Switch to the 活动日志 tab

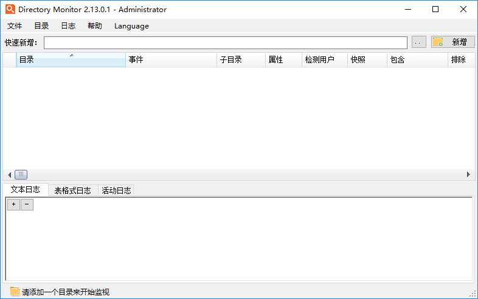coord(116,190)
